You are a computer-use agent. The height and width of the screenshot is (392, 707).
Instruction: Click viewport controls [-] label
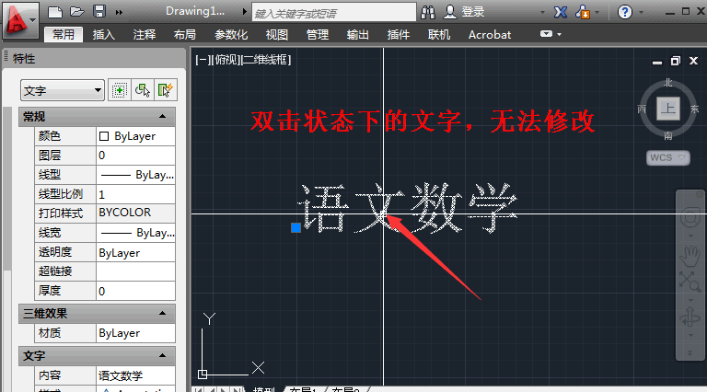coord(202,60)
